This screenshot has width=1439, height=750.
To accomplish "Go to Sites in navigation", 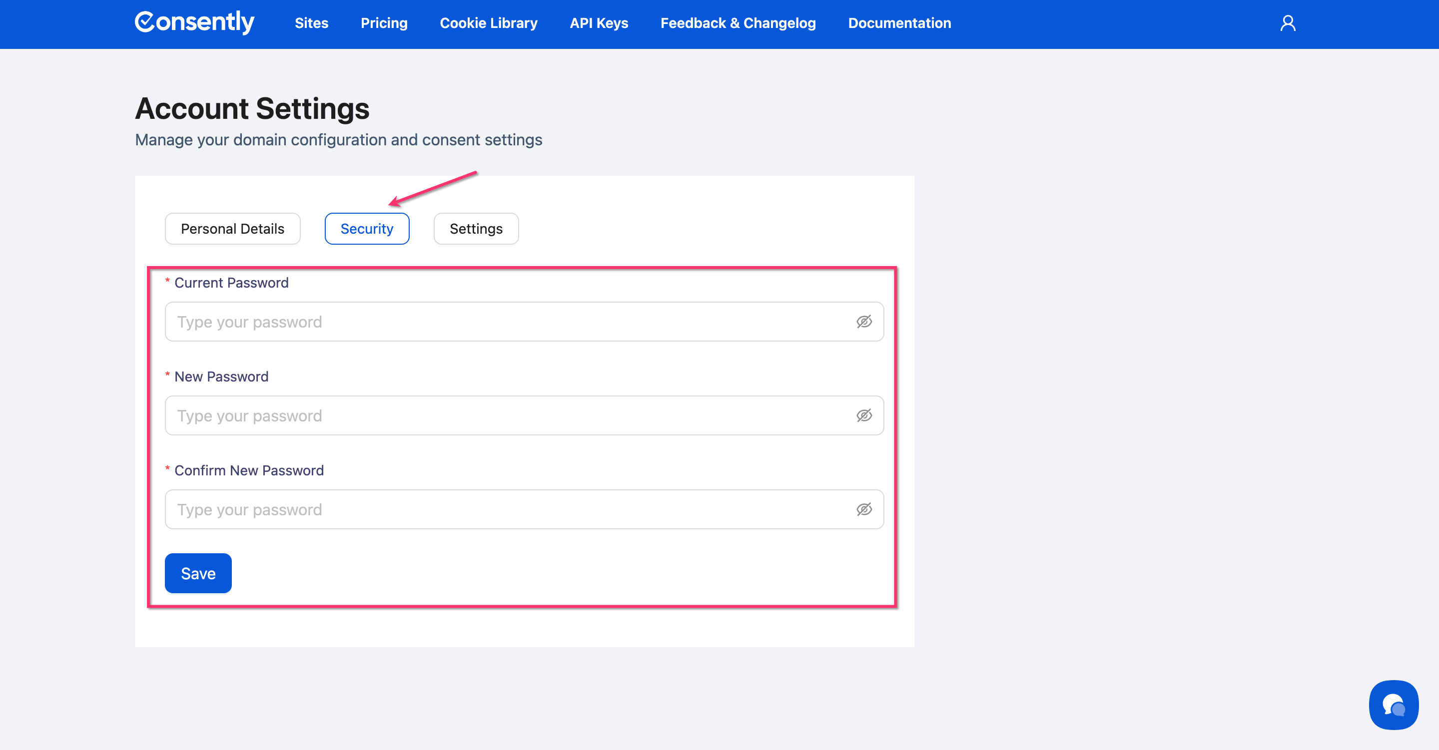I will click(x=311, y=23).
